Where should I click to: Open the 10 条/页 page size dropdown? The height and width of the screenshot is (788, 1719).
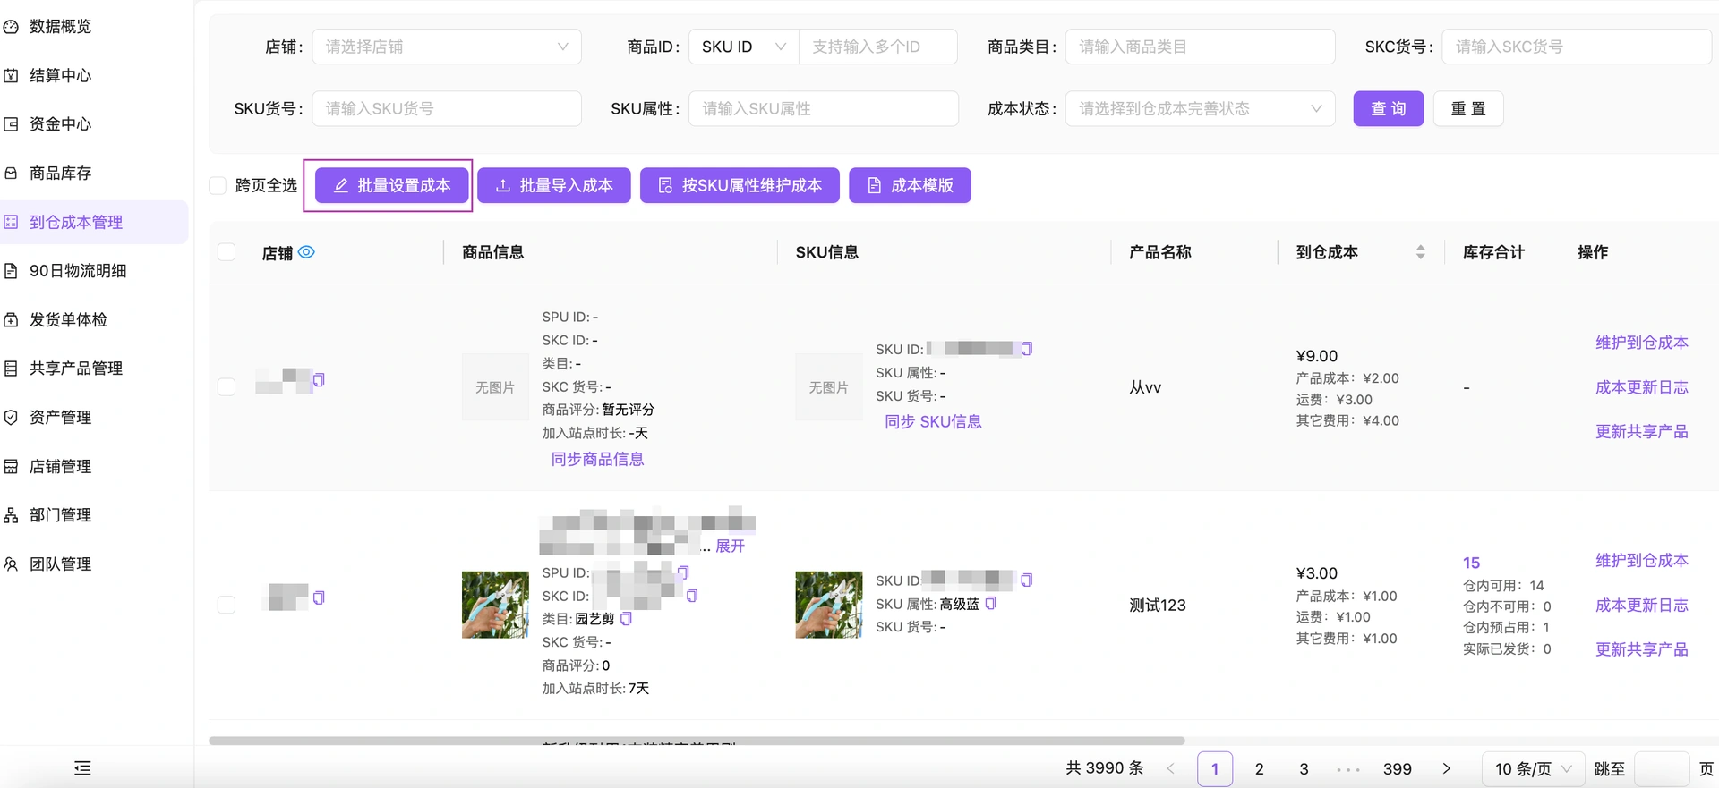(1533, 769)
